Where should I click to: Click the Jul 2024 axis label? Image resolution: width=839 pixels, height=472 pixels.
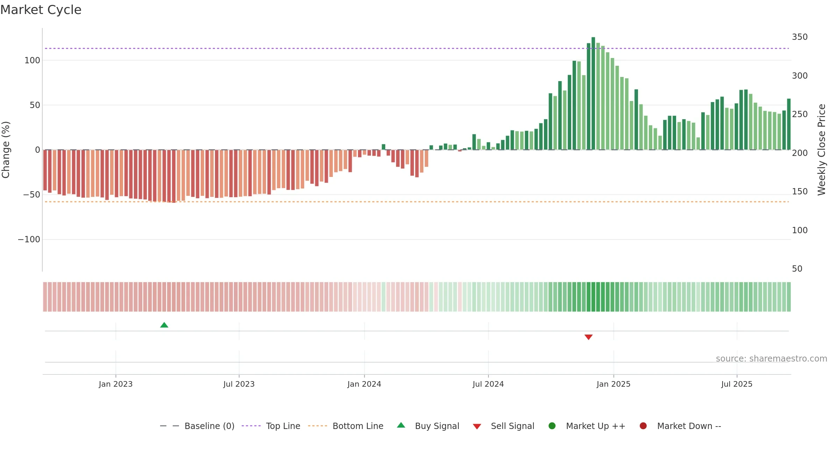(488, 384)
